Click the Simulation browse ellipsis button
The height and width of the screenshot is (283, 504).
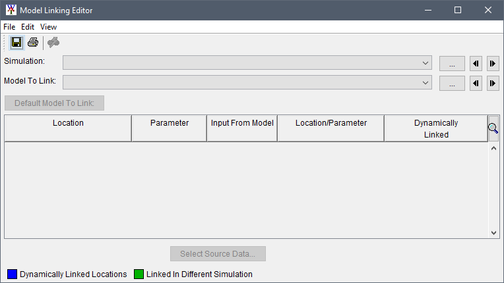[452, 64]
